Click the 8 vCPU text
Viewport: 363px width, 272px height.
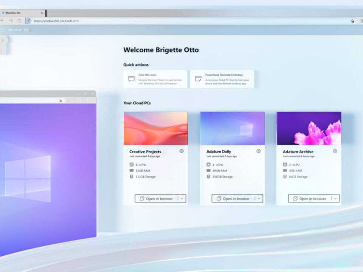point(141,165)
